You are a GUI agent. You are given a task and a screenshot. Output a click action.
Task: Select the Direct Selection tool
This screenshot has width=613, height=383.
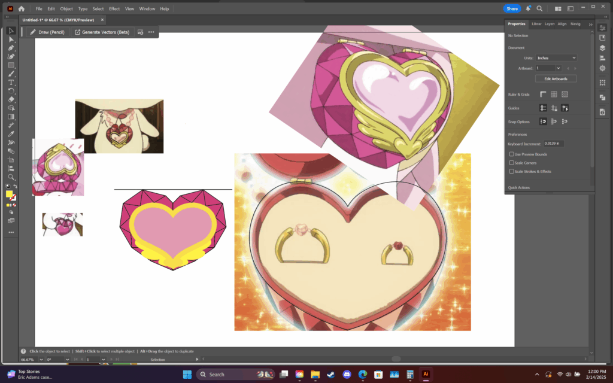tap(11, 39)
